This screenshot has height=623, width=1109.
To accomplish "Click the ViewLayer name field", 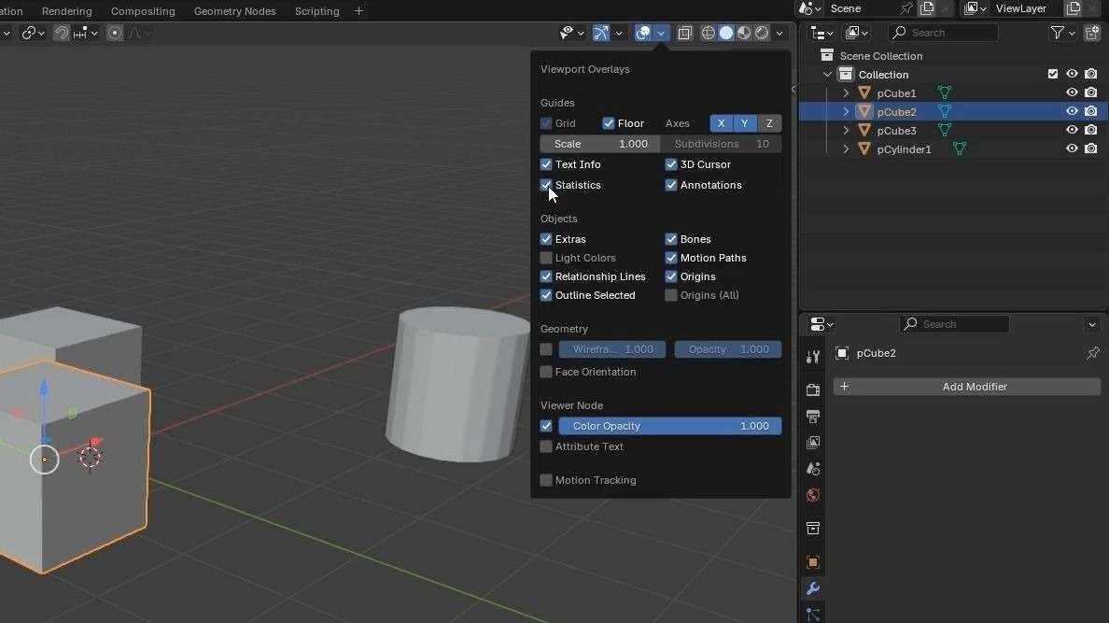I will [x=1020, y=8].
